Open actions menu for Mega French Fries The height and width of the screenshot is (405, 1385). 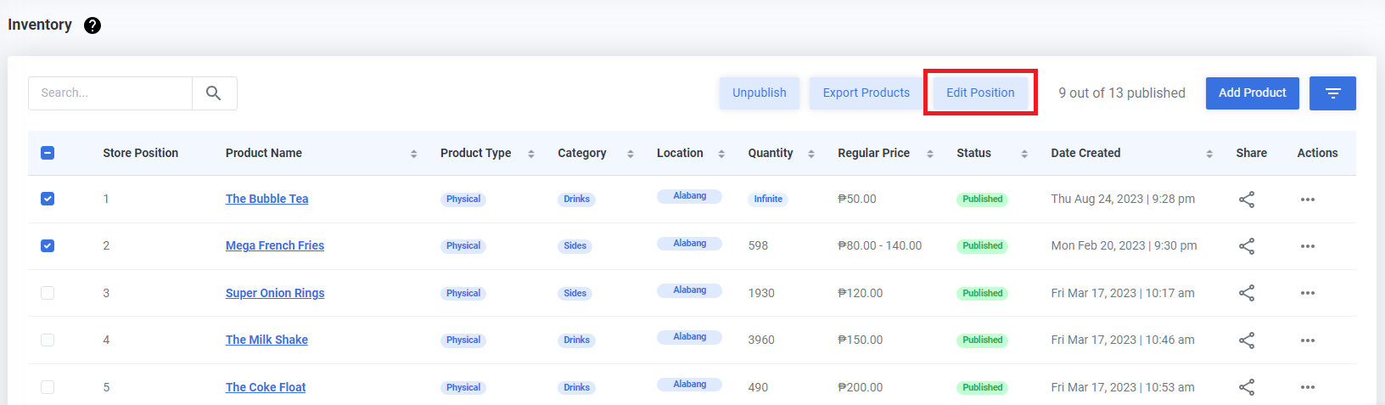click(x=1307, y=246)
